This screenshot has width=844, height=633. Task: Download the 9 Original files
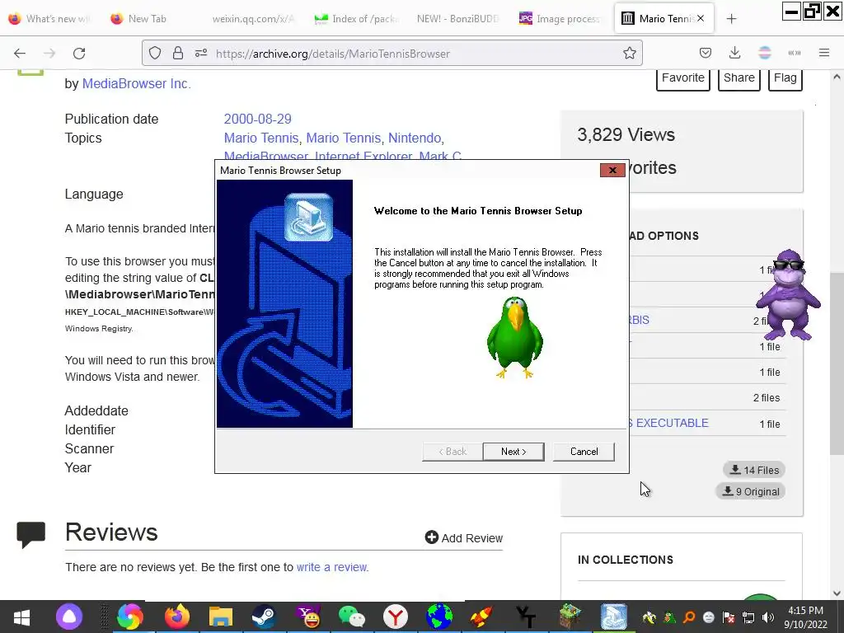750,491
